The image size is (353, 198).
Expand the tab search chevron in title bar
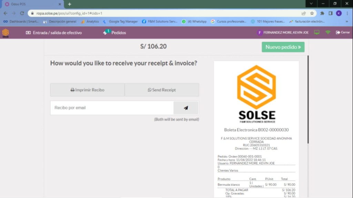click(x=311, y=4)
